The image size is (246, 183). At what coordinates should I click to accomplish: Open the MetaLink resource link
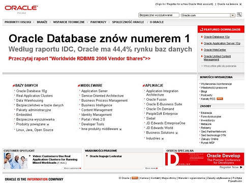tap(206, 124)
